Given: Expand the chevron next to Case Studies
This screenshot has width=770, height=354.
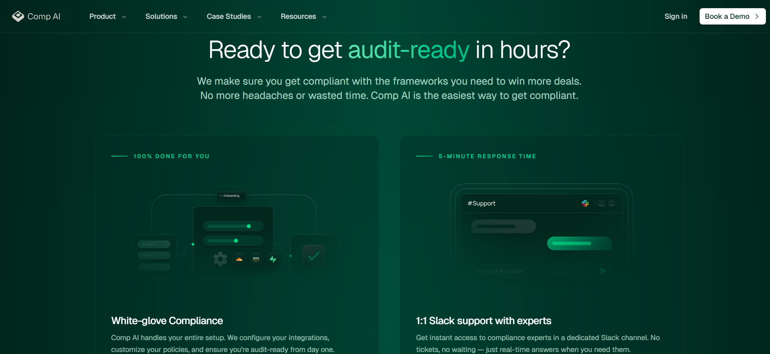Looking at the screenshot, I should 259,17.
